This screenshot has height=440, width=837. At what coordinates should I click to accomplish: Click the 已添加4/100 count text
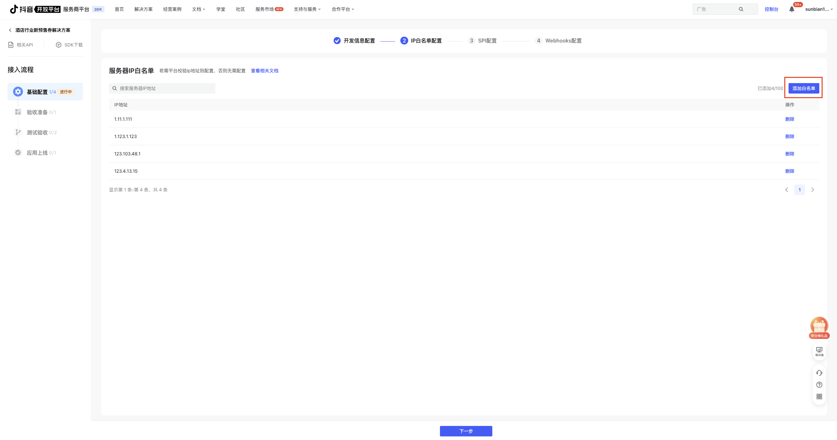(x=770, y=88)
